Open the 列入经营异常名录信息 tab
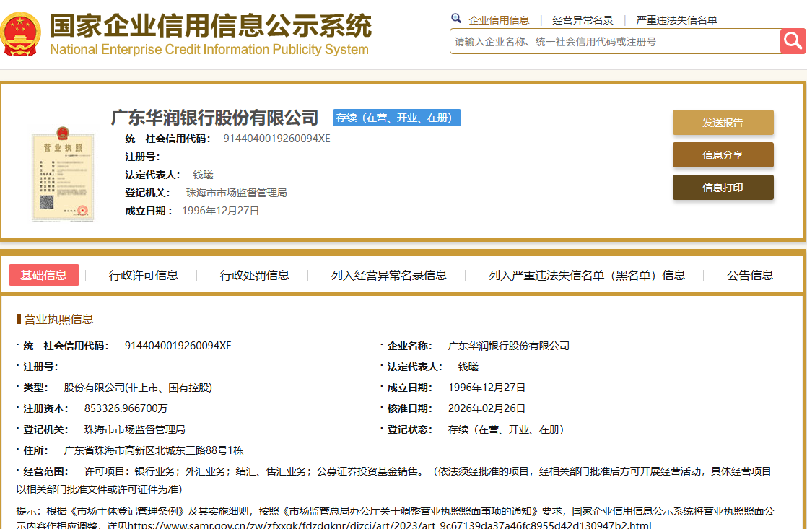Image resolution: width=807 pixels, height=529 pixels. (389, 275)
